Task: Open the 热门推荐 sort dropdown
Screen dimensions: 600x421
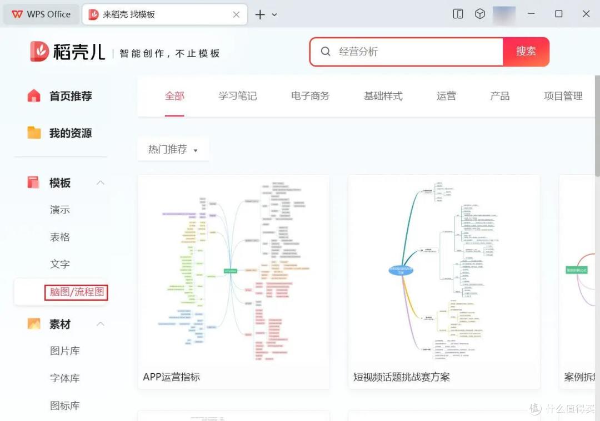Action: (x=173, y=149)
